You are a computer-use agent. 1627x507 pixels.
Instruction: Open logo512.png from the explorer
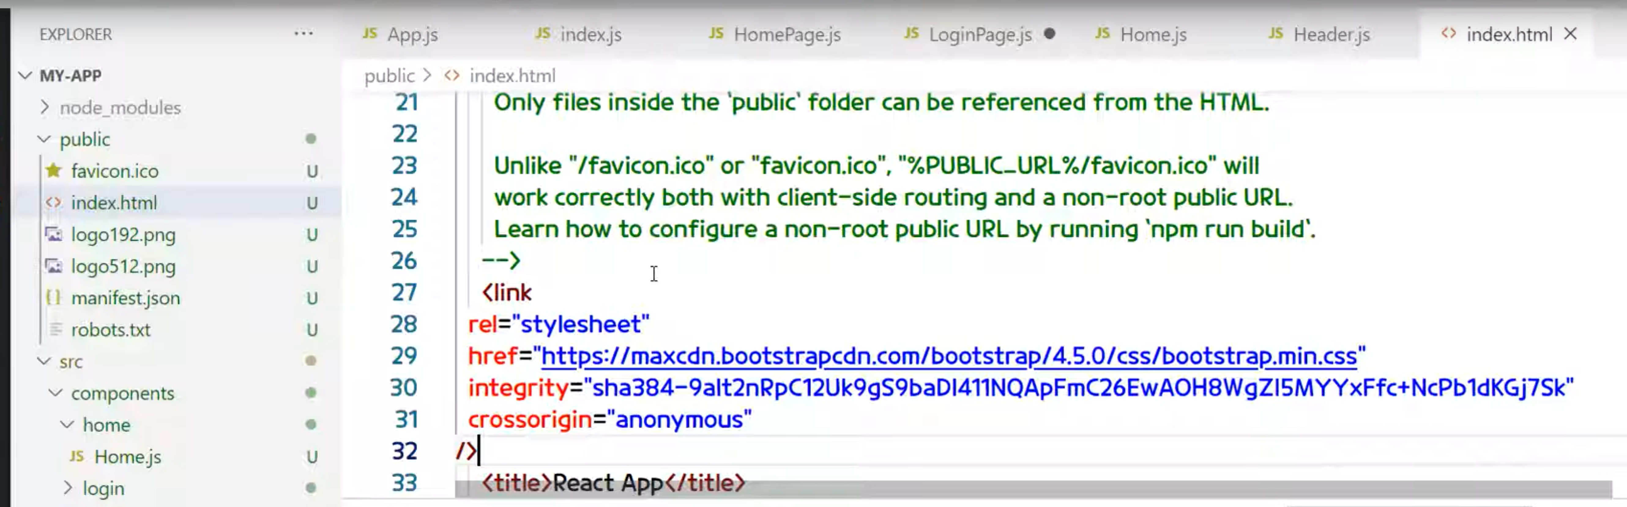pos(123,266)
